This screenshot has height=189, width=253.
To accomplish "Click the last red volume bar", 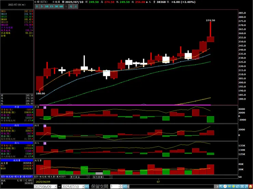I will (x=210, y=169).
